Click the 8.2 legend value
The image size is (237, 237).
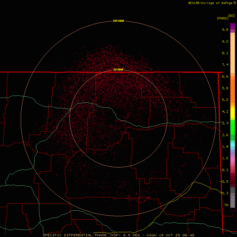click(225, 53)
